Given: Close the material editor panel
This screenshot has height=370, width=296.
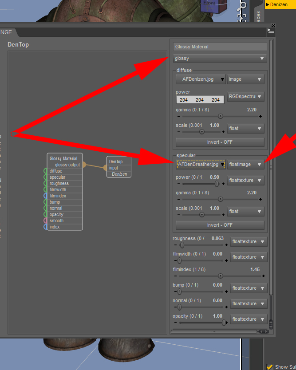Looking at the screenshot, I should pyautogui.click(x=273, y=25).
